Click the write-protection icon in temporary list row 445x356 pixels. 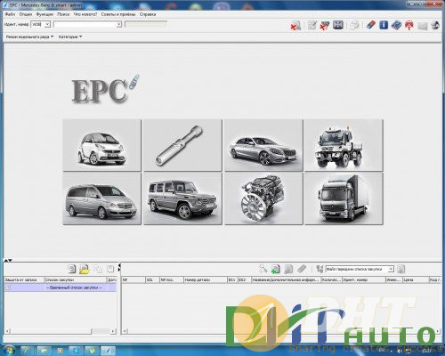[x=8, y=287]
